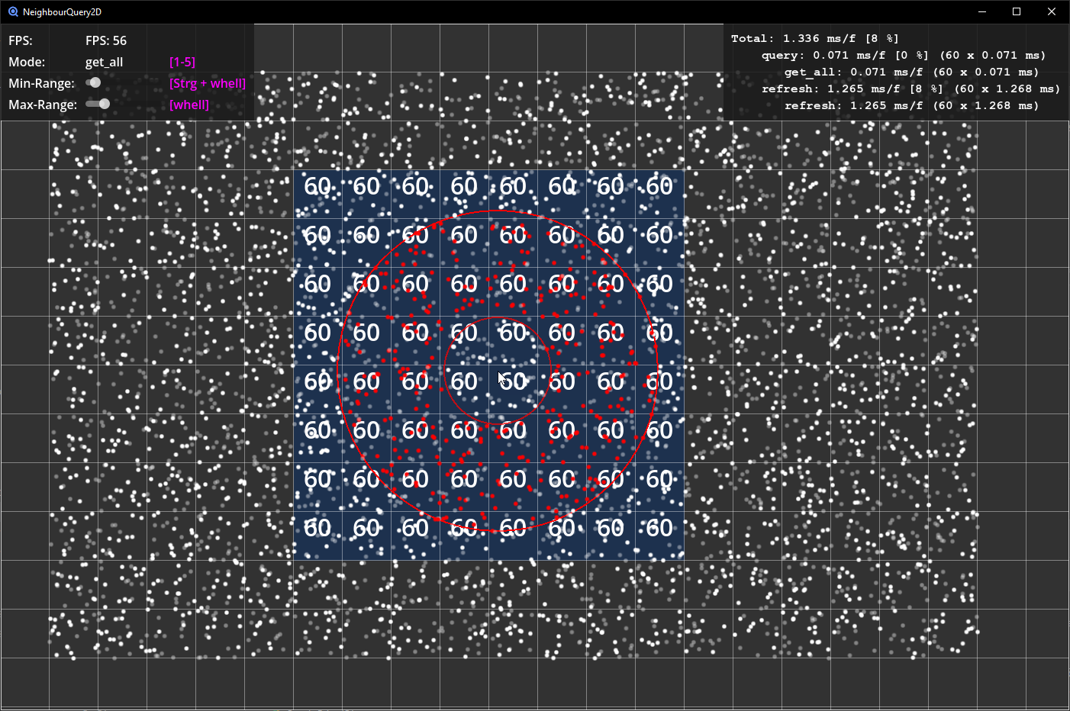Click the [Strg + whell] shortcut hint
1070x711 pixels.
(x=208, y=83)
